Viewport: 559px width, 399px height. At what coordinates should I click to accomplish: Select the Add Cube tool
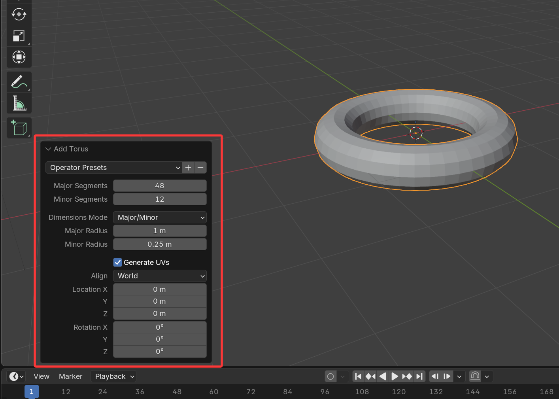[x=19, y=128]
